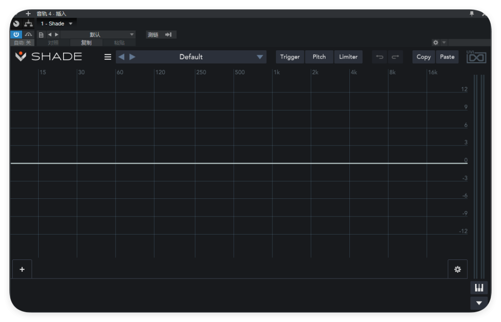Click the plus icon beside 音轨 4 - 插入
Image resolution: width=501 pixels, height=322 pixels.
[28, 14]
